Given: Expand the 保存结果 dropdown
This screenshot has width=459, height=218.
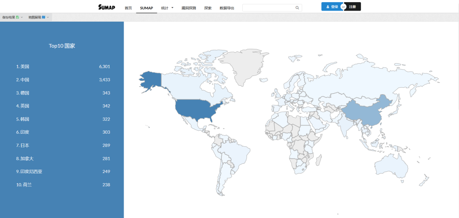Looking at the screenshot, I should click(x=12, y=17).
